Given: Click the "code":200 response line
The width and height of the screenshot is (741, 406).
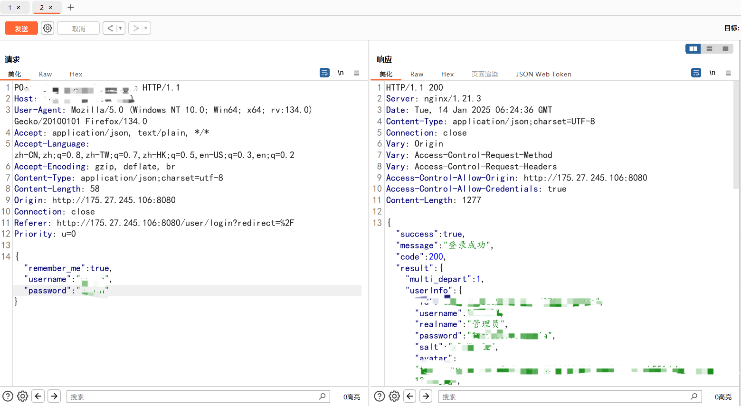Looking at the screenshot, I should (x=421, y=257).
